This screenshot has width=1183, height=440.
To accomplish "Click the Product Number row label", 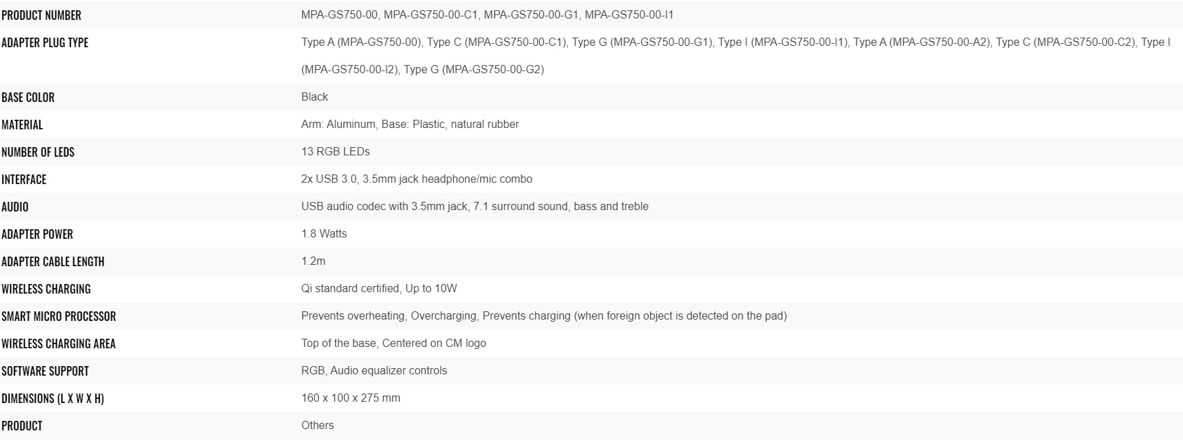I will [41, 15].
